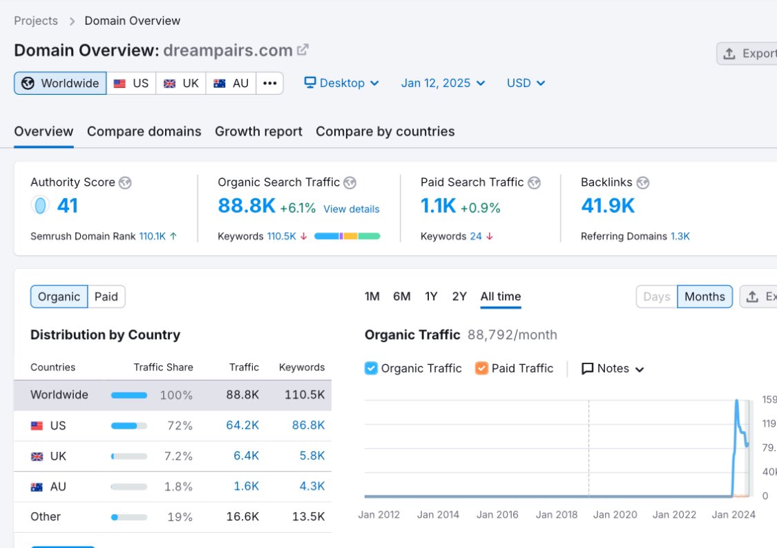The image size is (777, 548).
Task: Click US traffic share bar
Action: (129, 426)
